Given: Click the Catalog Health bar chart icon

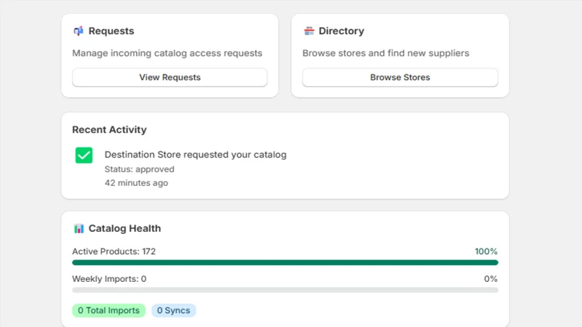Looking at the screenshot, I should click(79, 228).
